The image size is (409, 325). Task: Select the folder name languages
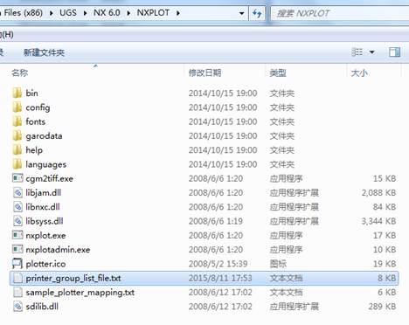tap(46, 164)
